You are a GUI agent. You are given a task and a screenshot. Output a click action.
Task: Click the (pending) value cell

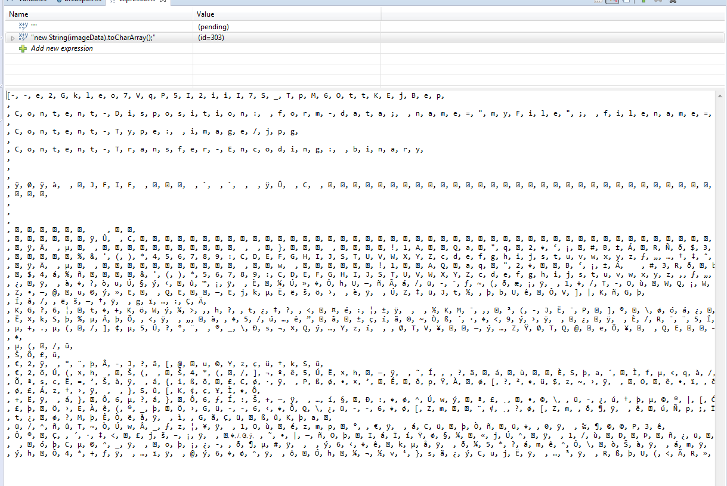214,27
